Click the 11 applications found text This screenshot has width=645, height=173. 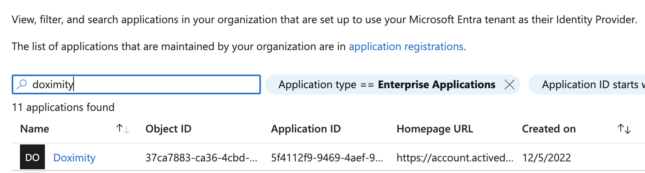[63, 108]
